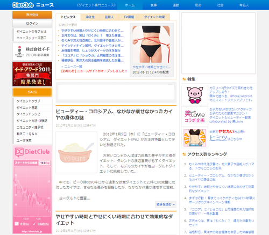Switch to the 芸能人 tab
The image size is (269, 235).
[109, 17]
